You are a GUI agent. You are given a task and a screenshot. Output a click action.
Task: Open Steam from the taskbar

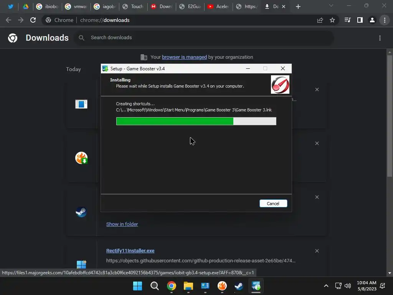(239, 286)
